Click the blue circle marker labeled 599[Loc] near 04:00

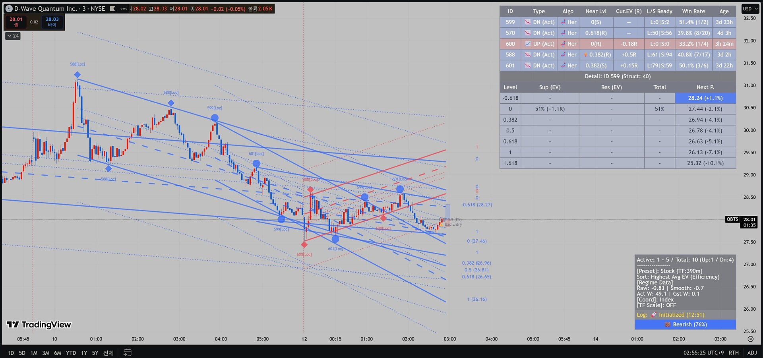[215, 118]
